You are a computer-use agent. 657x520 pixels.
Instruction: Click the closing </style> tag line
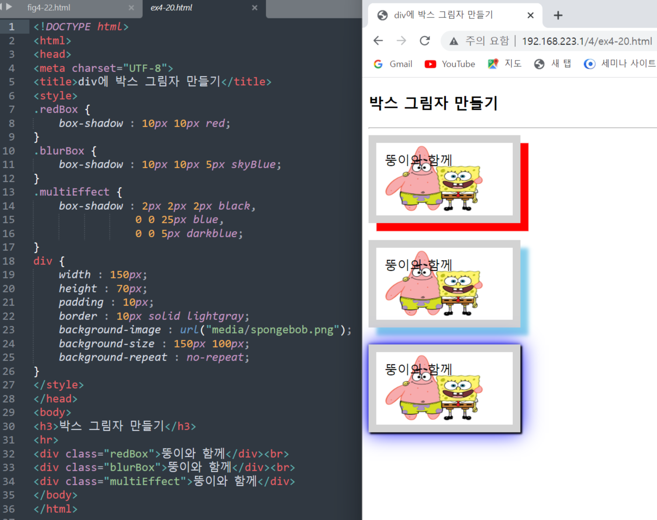point(59,385)
